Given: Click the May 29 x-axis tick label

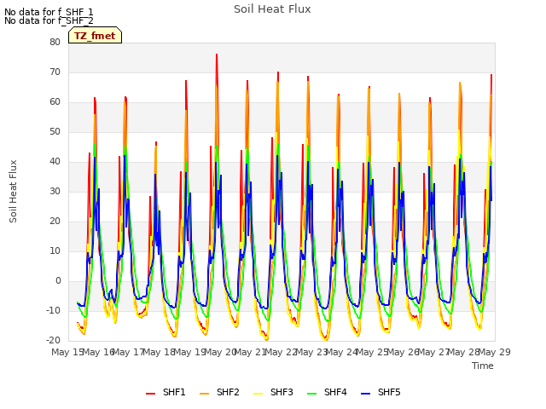Looking at the screenshot, I should click(495, 352).
